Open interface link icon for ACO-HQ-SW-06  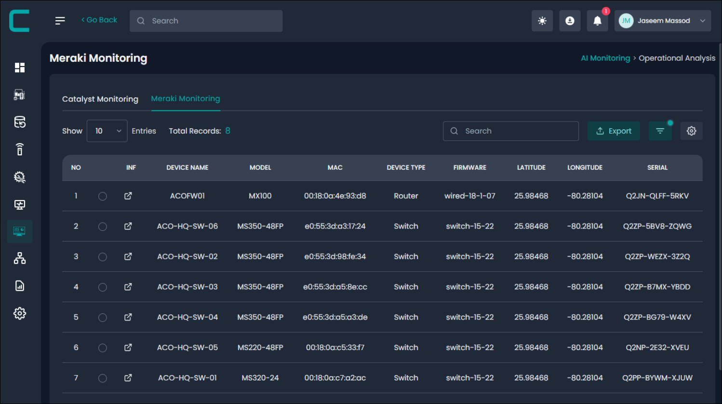(x=128, y=226)
